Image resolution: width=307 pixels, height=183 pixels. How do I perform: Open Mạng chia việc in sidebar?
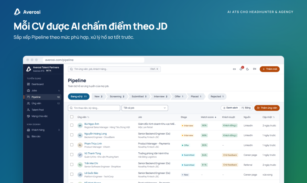click(43, 116)
